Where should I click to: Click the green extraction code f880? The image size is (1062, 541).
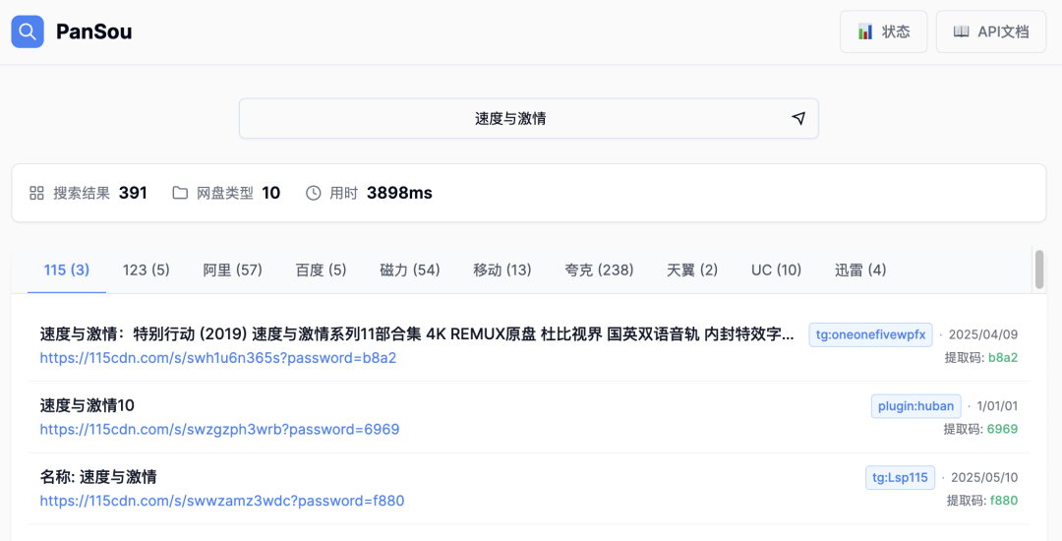click(x=1004, y=501)
